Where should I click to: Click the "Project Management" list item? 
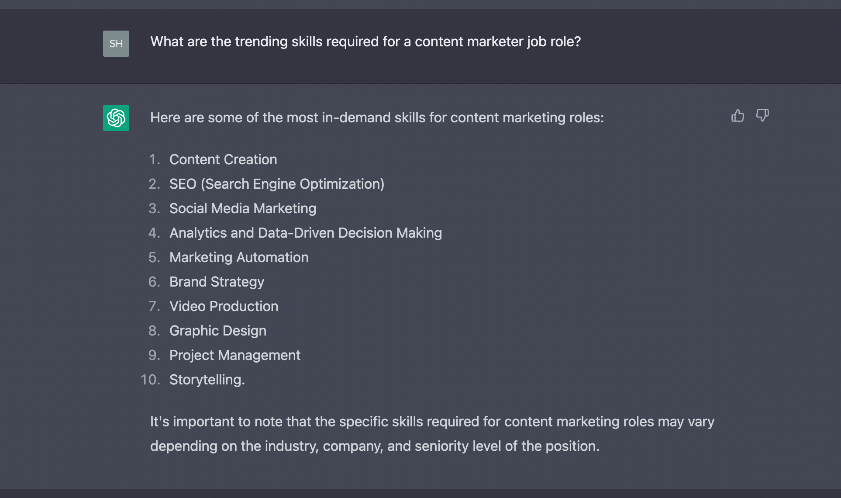click(235, 356)
